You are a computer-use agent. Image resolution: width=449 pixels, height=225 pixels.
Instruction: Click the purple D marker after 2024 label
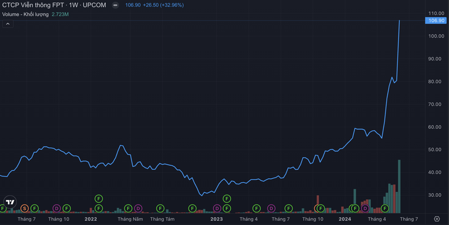point(365,209)
